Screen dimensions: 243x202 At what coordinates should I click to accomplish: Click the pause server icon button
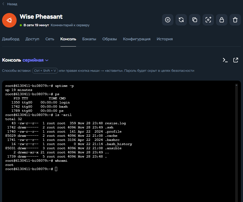pos(168,20)
